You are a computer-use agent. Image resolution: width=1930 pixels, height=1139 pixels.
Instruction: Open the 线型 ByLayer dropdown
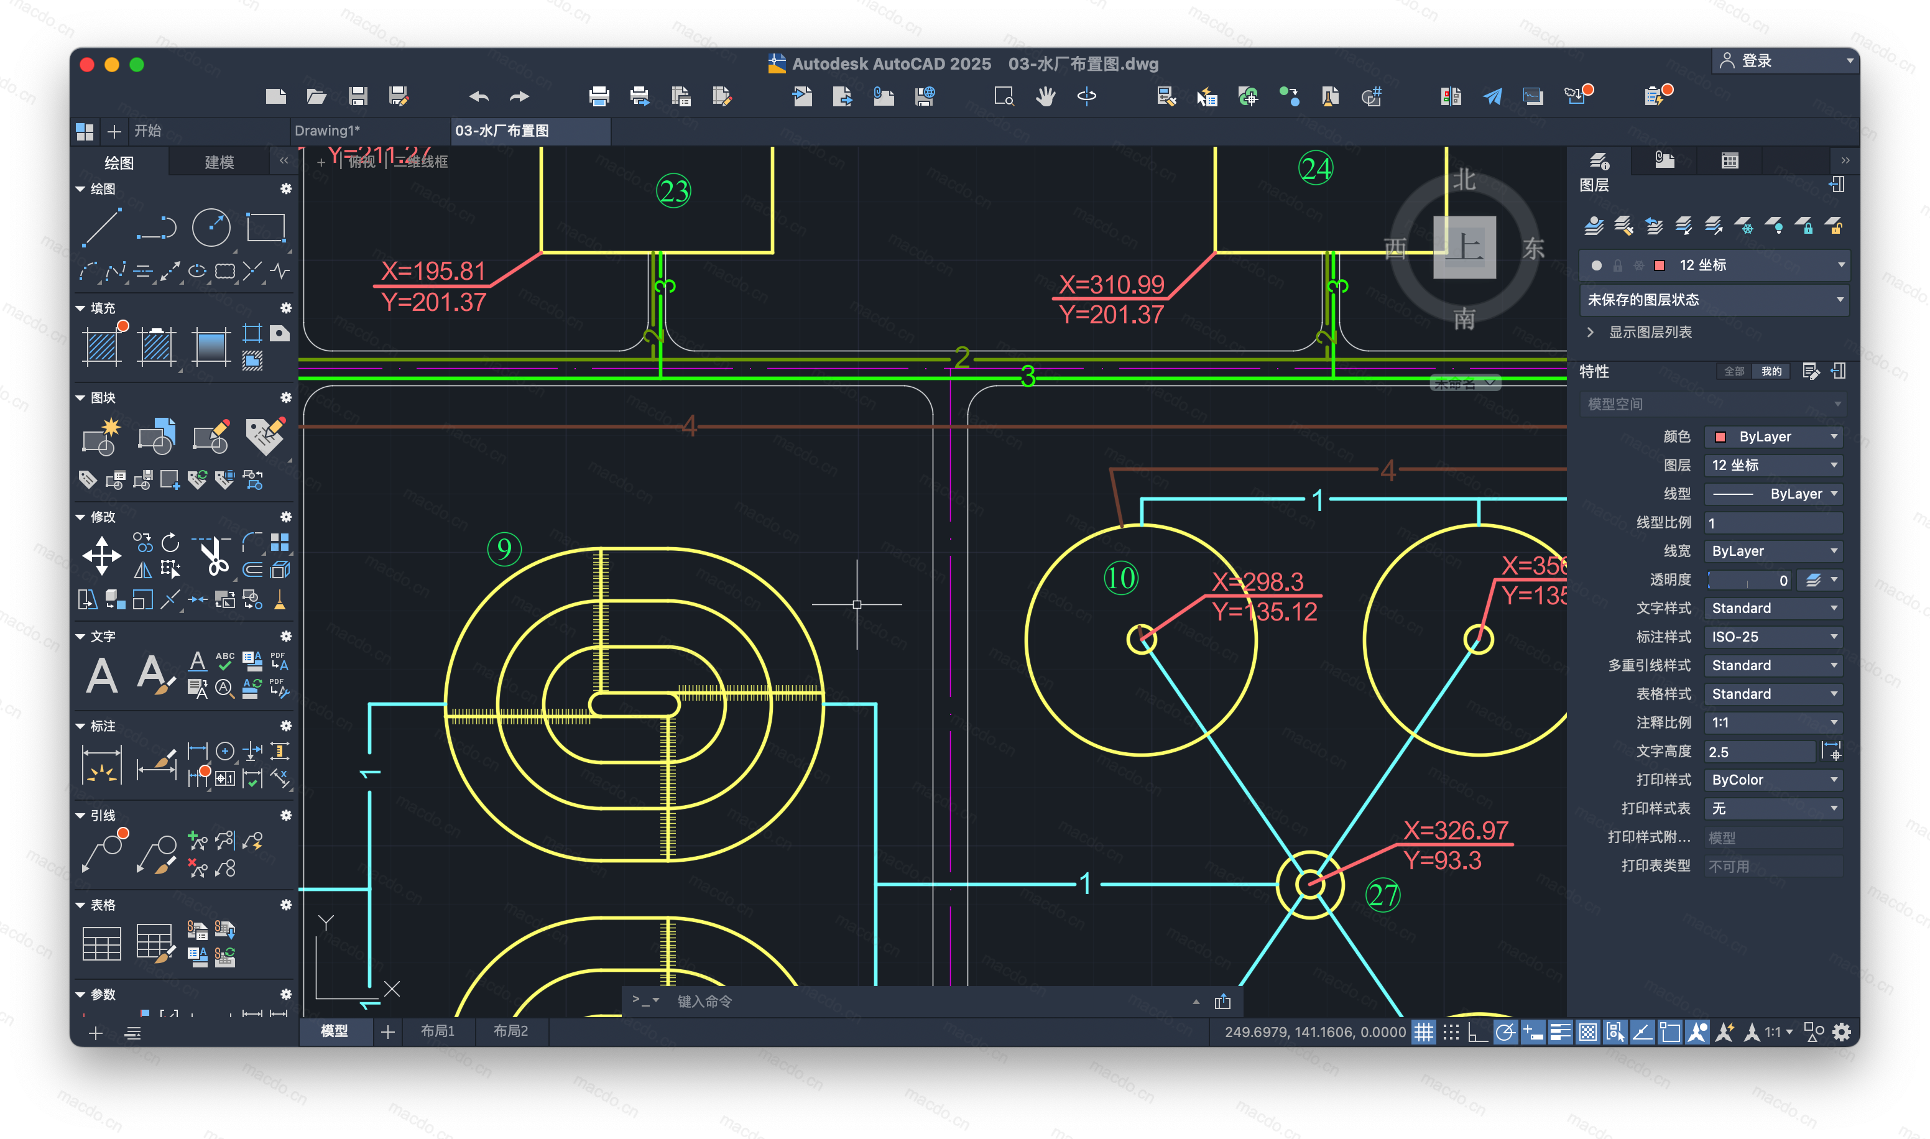pyautogui.click(x=1773, y=494)
